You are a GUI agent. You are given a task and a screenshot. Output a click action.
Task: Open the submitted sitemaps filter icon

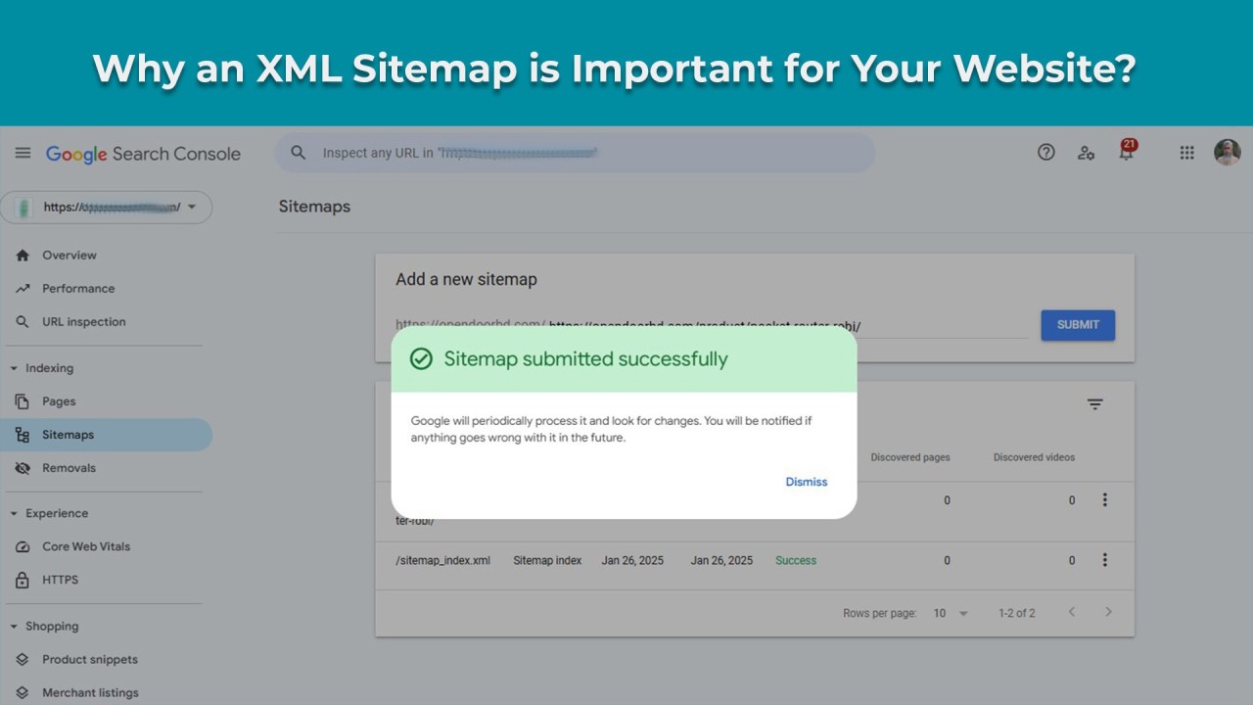click(x=1095, y=404)
